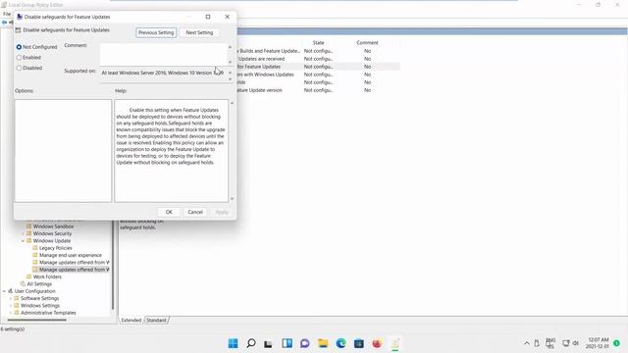Viewport: 628px width, 353px height.
Task: Select Manage end user experience folder
Action: click(71, 255)
